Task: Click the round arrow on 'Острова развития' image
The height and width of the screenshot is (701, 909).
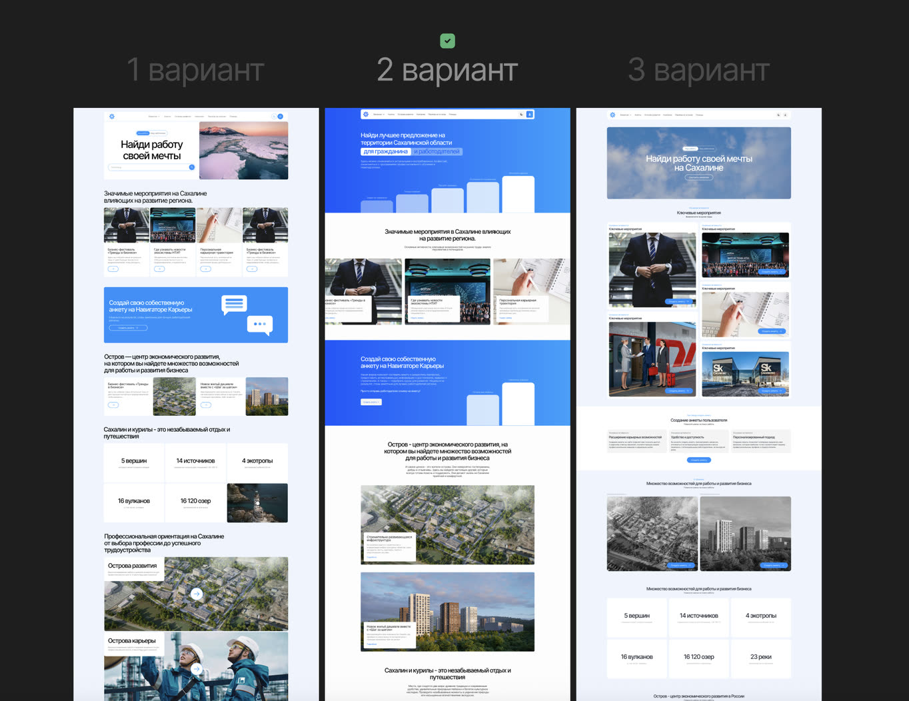Action: click(197, 594)
